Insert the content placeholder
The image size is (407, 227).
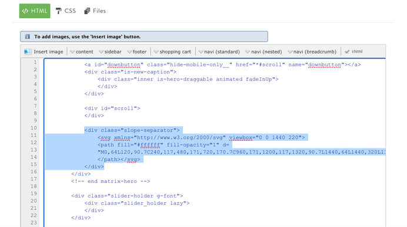82,52
